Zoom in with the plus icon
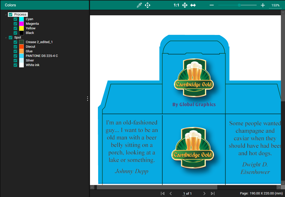 (x=263, y=5)
